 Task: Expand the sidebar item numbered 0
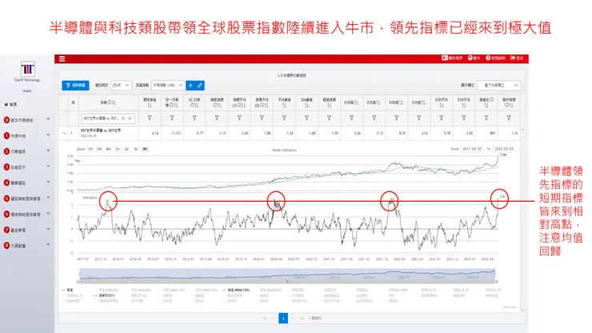coord(48,118)
